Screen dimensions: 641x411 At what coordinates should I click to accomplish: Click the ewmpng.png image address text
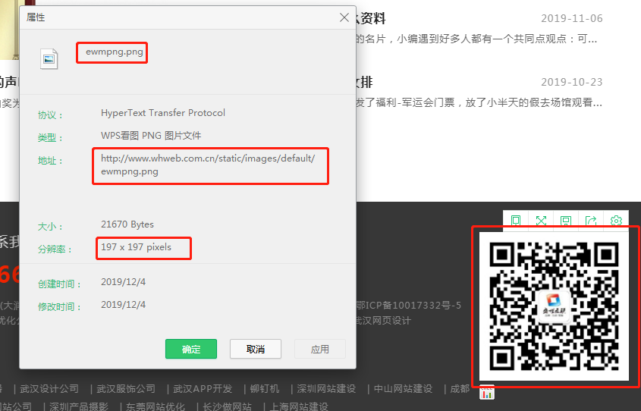pyautogui.click(x=207, y=165)
